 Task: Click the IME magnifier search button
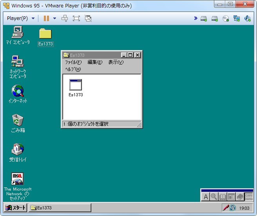(214, 197)
